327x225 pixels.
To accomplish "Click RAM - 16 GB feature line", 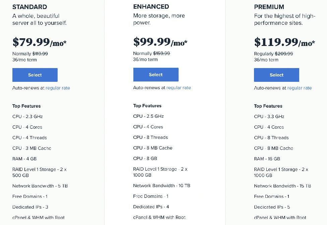I will 267,159.
